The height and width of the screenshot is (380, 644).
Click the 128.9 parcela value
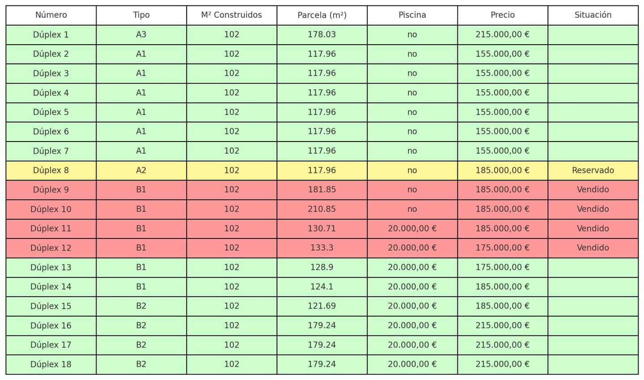click(x=322, y=267)
